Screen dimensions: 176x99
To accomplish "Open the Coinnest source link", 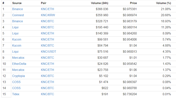I will pos(18,15).
